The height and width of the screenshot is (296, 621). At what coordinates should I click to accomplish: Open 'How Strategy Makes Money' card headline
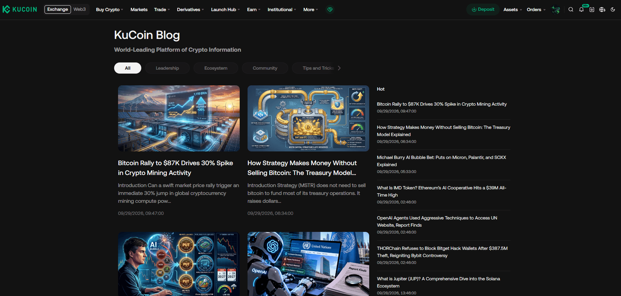tap(302, 168)
